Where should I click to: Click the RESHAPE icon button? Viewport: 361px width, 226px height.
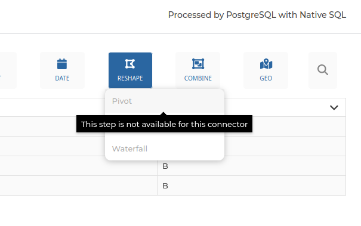coord(130,70)
